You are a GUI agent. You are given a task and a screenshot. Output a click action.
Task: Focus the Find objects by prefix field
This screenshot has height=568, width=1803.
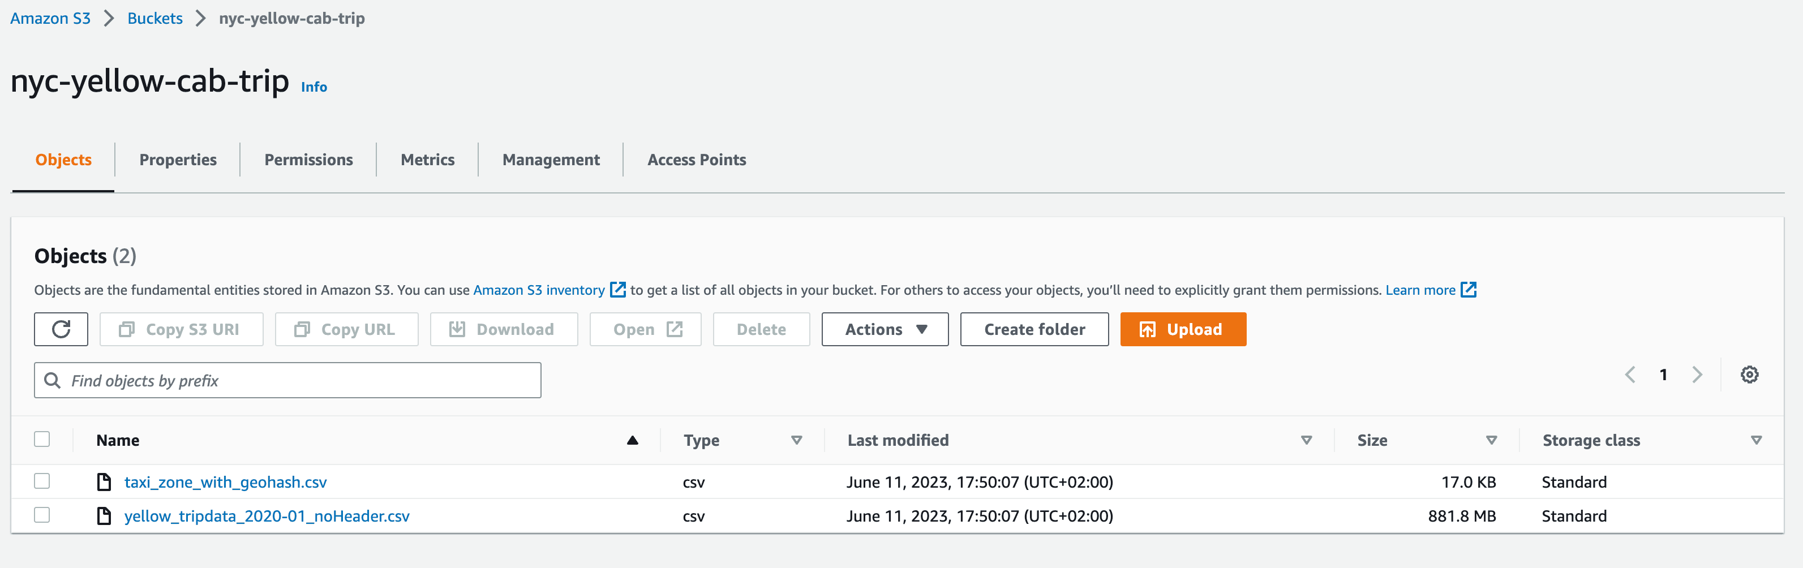(x=287, y=381)
